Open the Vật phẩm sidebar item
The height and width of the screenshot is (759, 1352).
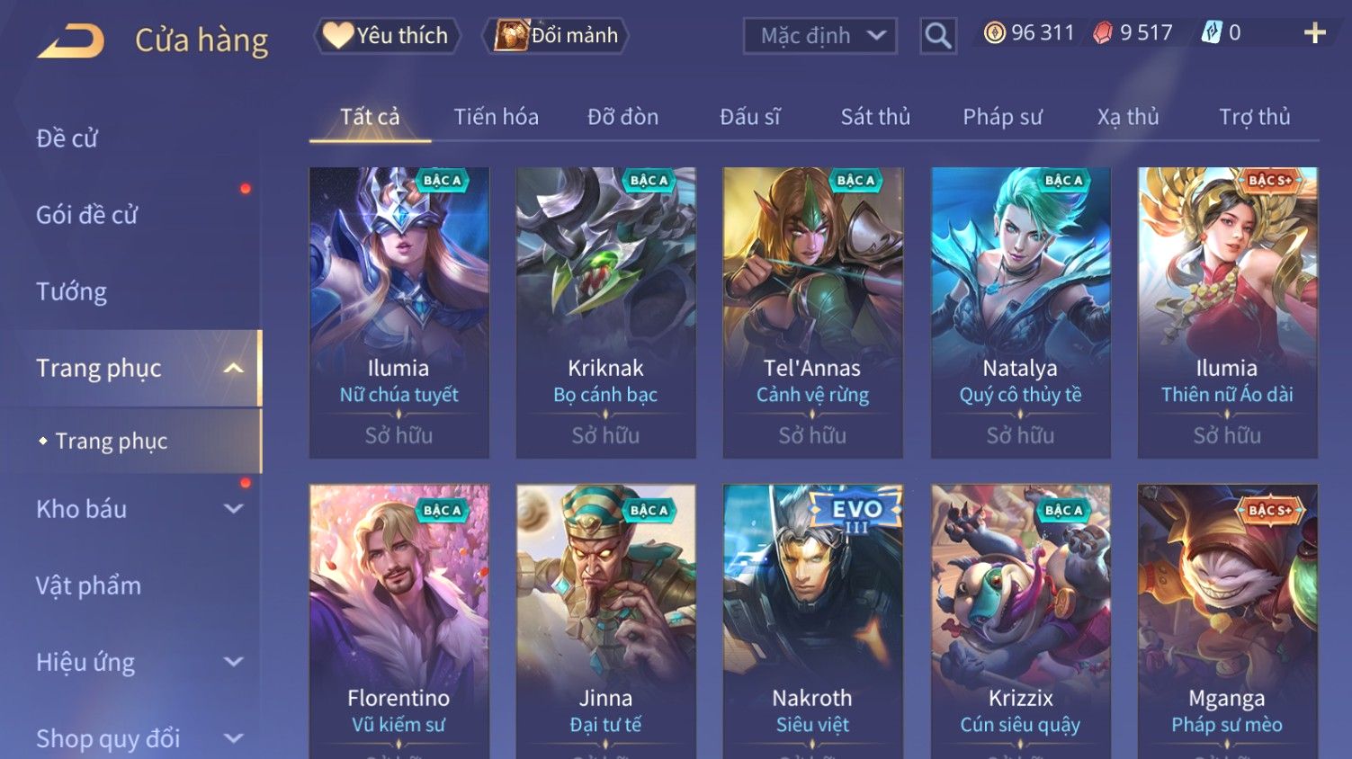[x=88, y=585]
